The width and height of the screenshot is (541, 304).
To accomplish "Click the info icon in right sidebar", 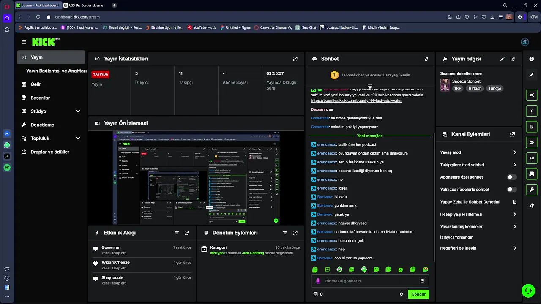I will point(532,59).
